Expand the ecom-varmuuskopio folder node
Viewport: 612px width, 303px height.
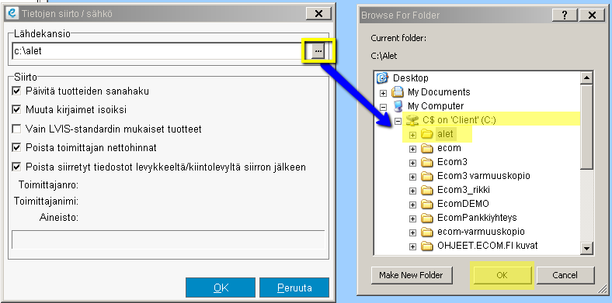click(412, 233)
